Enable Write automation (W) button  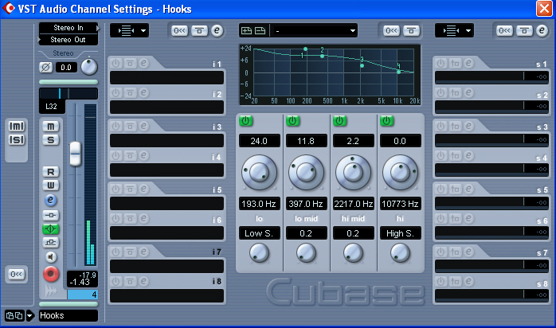pos(51,185)
